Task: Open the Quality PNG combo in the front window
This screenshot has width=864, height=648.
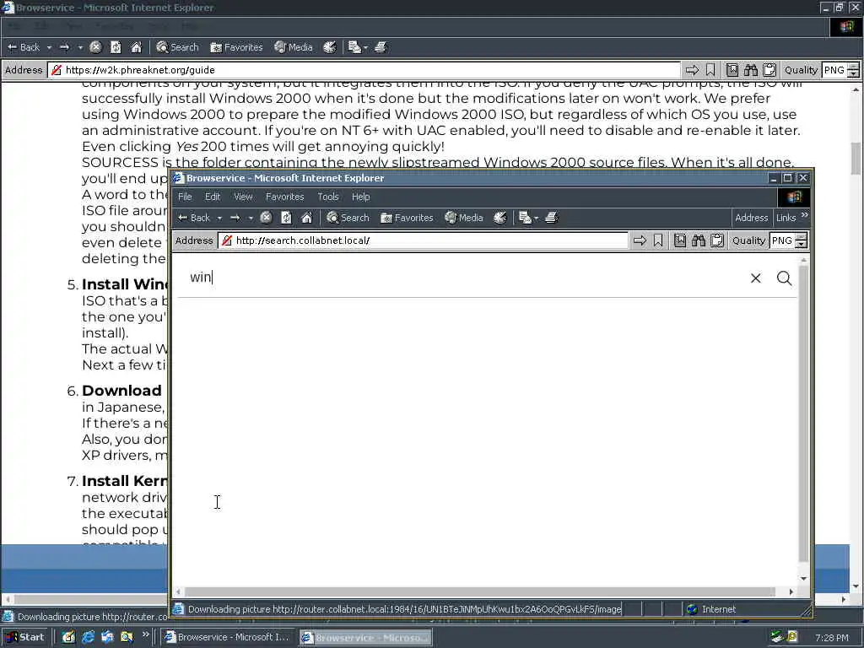Action: [789, 240]
